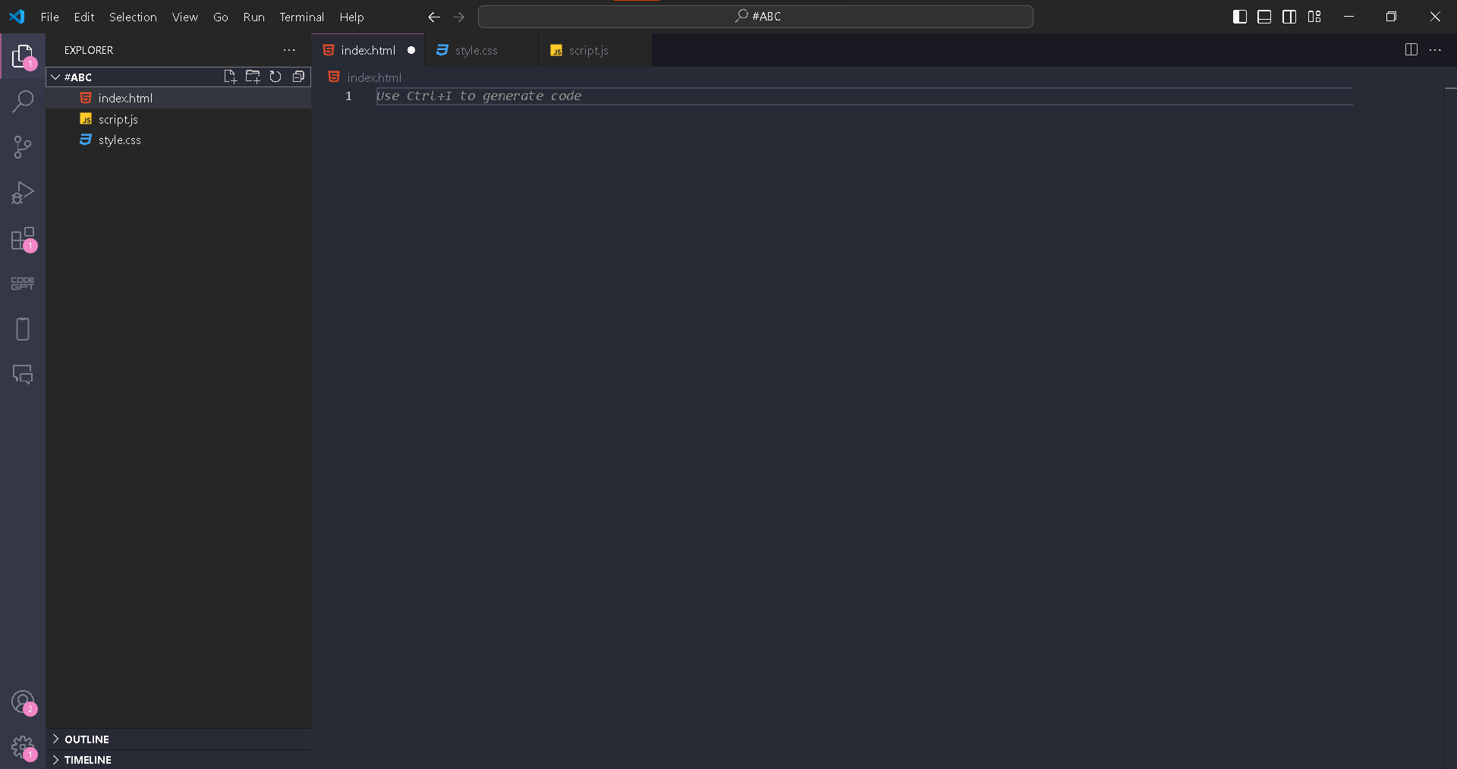This screenshot has width=1457, height=769.
Task: Click the #ABC command center search box
Action: pos(755,17)
